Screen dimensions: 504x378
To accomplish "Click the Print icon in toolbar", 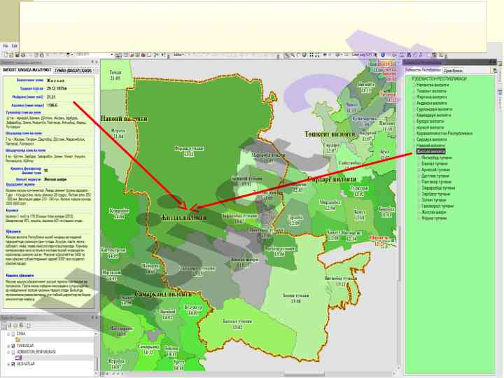I will [x=23, y=54].
